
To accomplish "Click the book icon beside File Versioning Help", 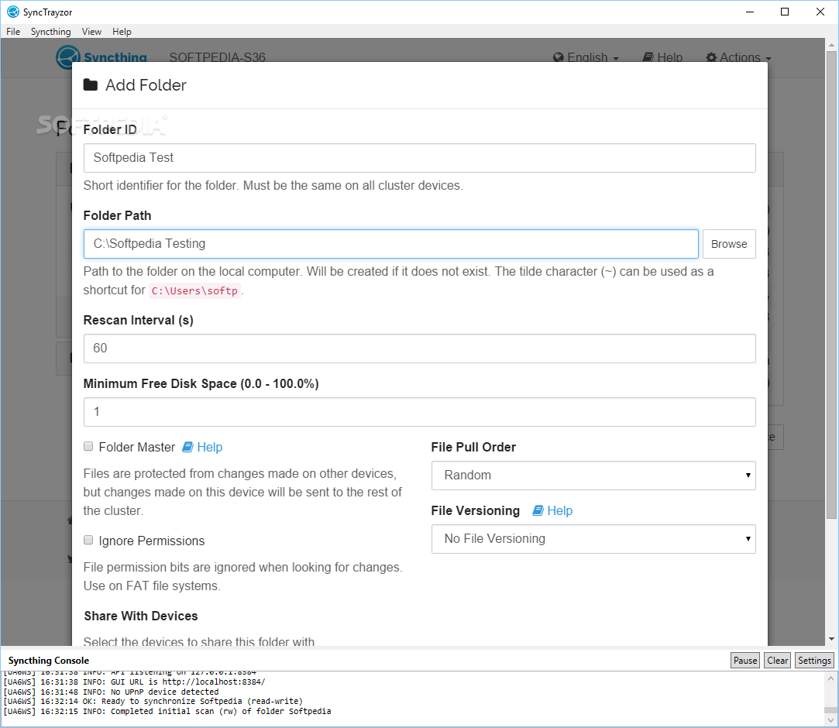I will tap(538, 511).
